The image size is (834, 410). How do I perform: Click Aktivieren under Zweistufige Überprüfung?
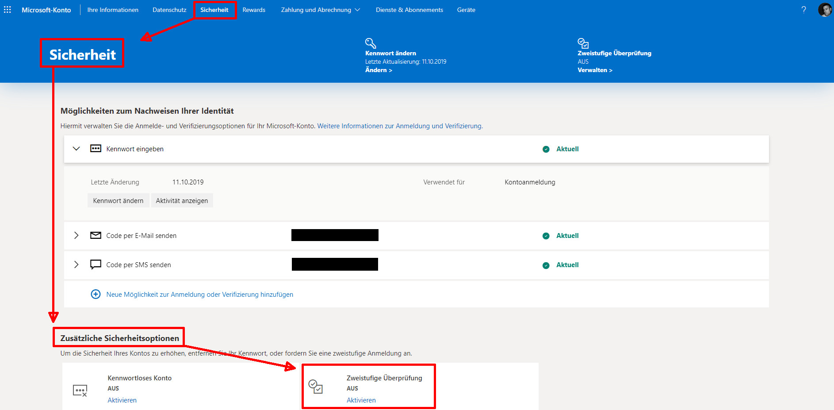point(361,400)
